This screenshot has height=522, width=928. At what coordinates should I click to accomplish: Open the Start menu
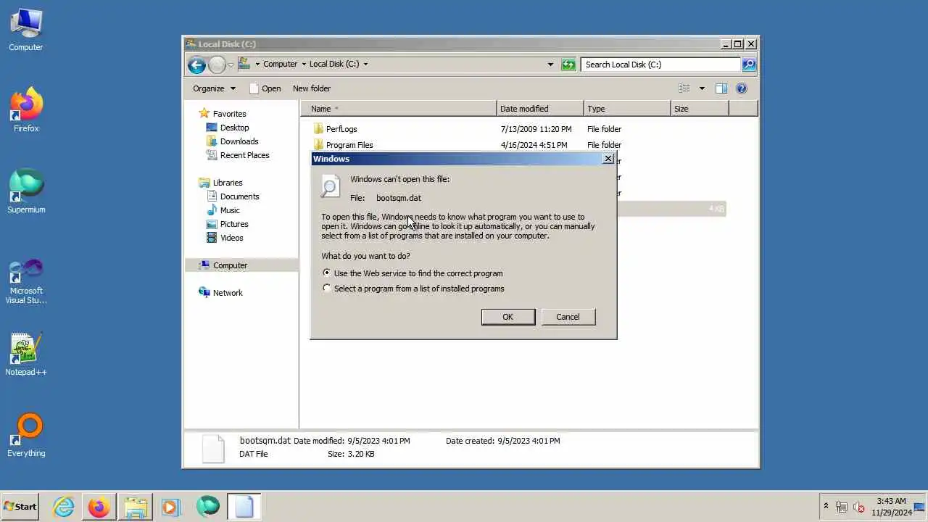pos(20,507)
